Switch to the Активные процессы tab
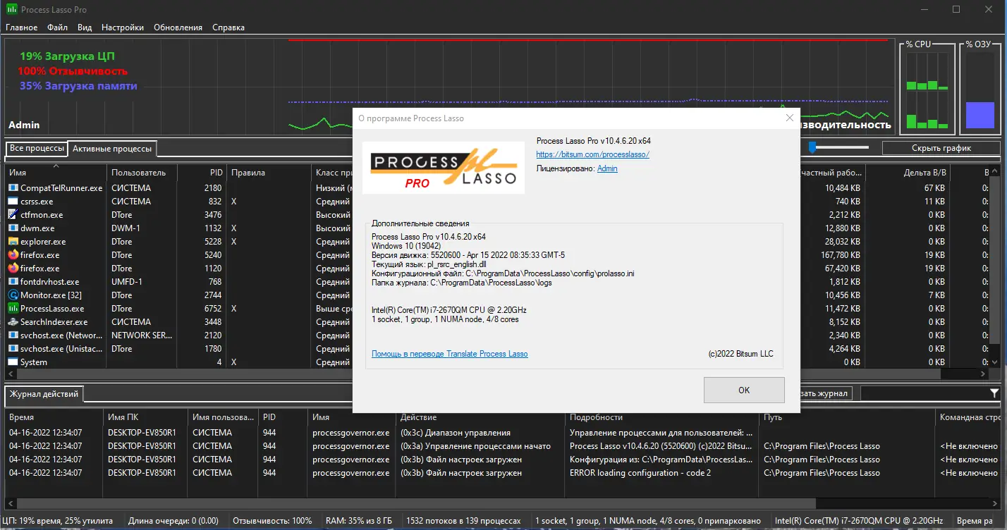Image resolution: width=1007 pixels, height=530 pixels. pos(112,149)
